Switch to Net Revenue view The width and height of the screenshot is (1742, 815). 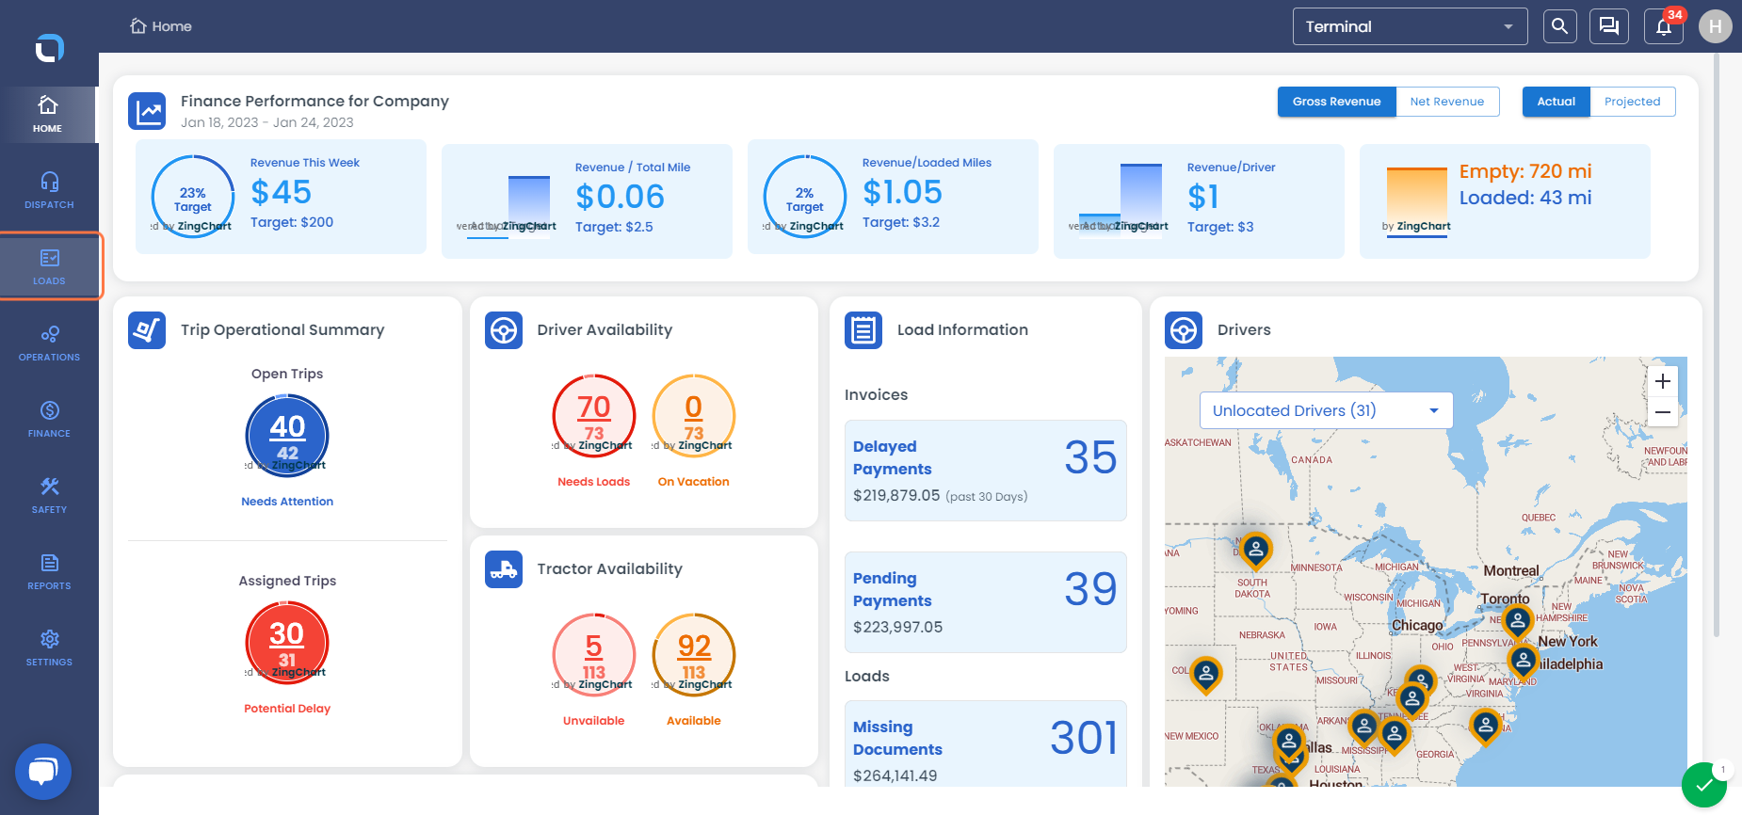coord(1447,102)
